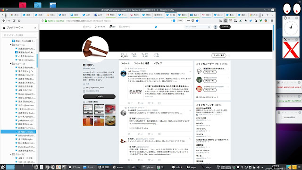The image size is (302, 170).
Task: Follow the first suggested user
Action: [x=210, y=72]
